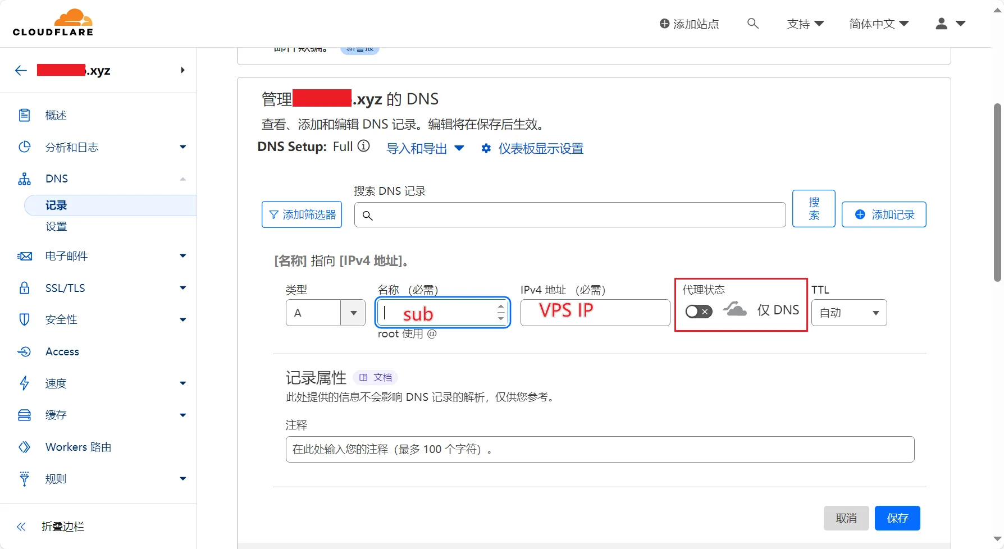Click the info icon next to DNS Setup Full
1004x549 pixels.
[364, 146]
